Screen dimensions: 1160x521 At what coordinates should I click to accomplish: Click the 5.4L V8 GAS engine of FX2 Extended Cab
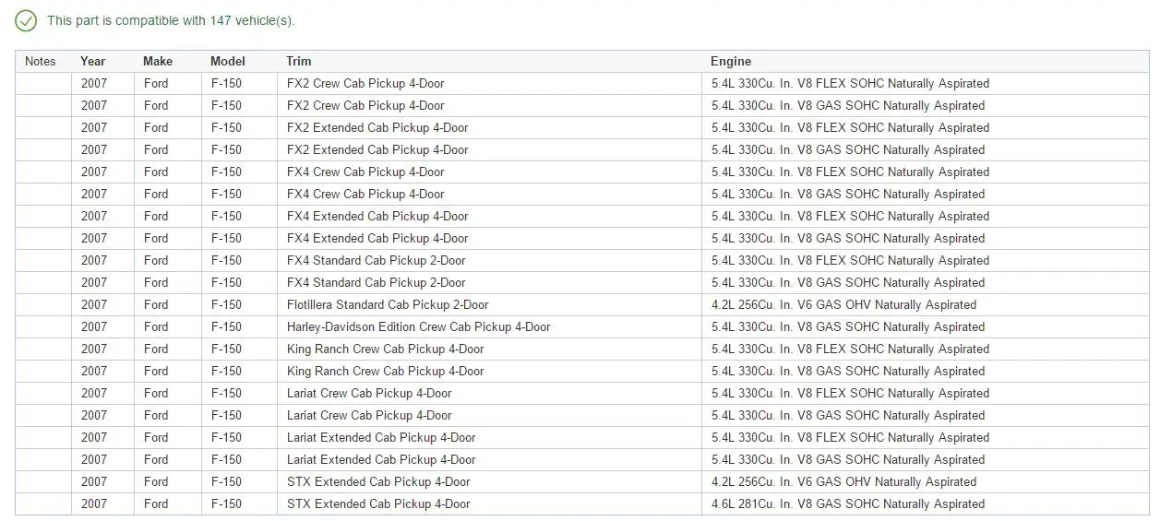848,149
